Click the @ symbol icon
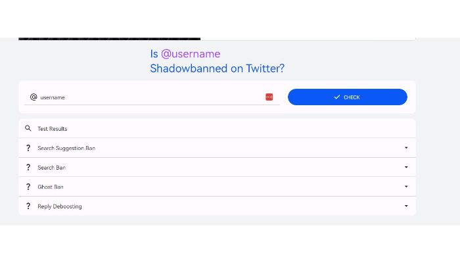 coord(34,97)
